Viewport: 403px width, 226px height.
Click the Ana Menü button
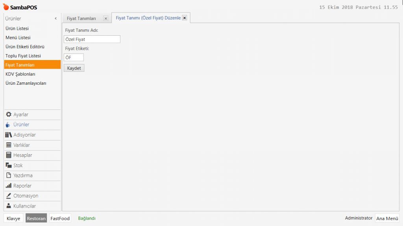coord(387,219)
